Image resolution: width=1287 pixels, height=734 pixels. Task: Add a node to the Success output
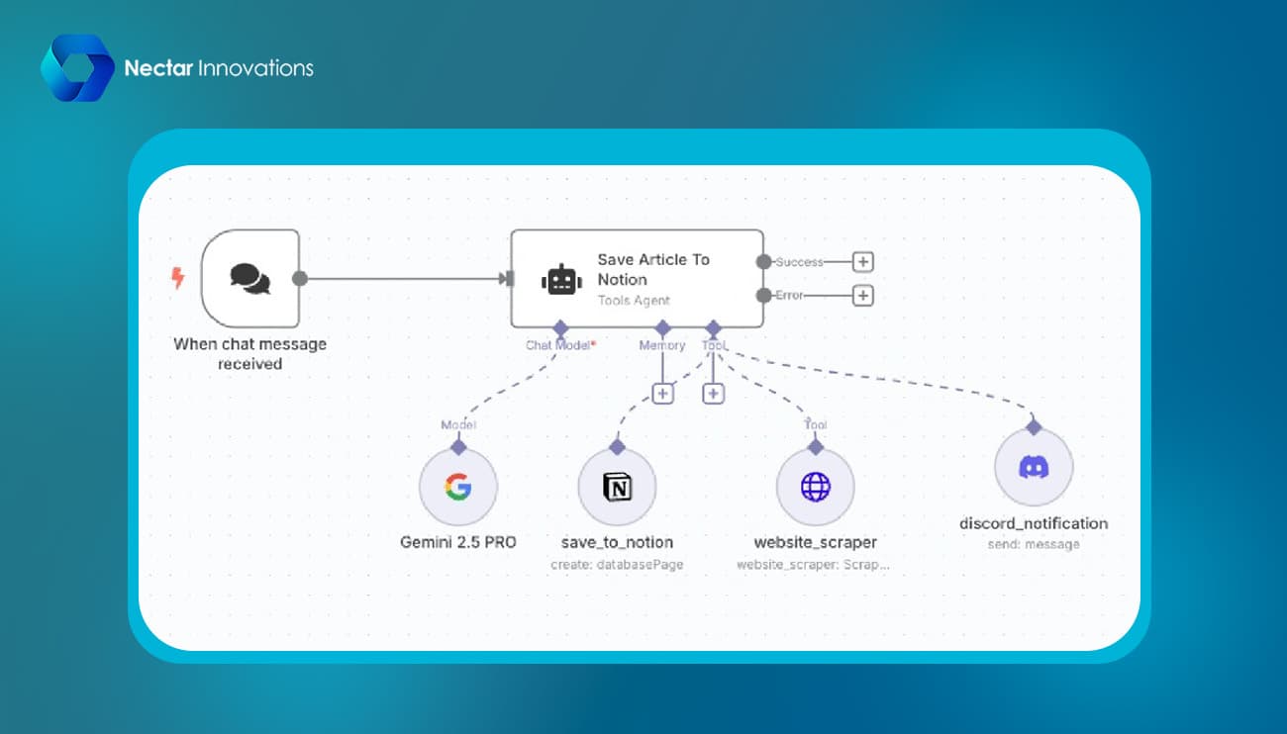863,262
